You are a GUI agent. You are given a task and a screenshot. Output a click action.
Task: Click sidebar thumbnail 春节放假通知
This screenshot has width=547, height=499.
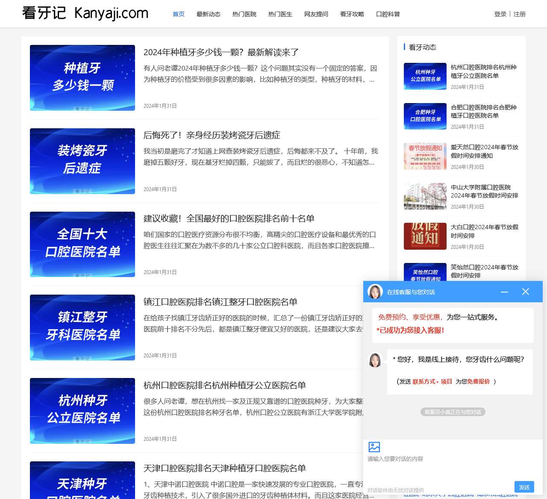click(x=425, y=156)
